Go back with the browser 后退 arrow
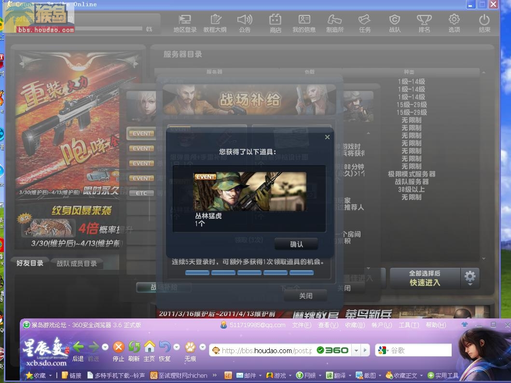This screenshot has height=383, width=511. (78, 347)
